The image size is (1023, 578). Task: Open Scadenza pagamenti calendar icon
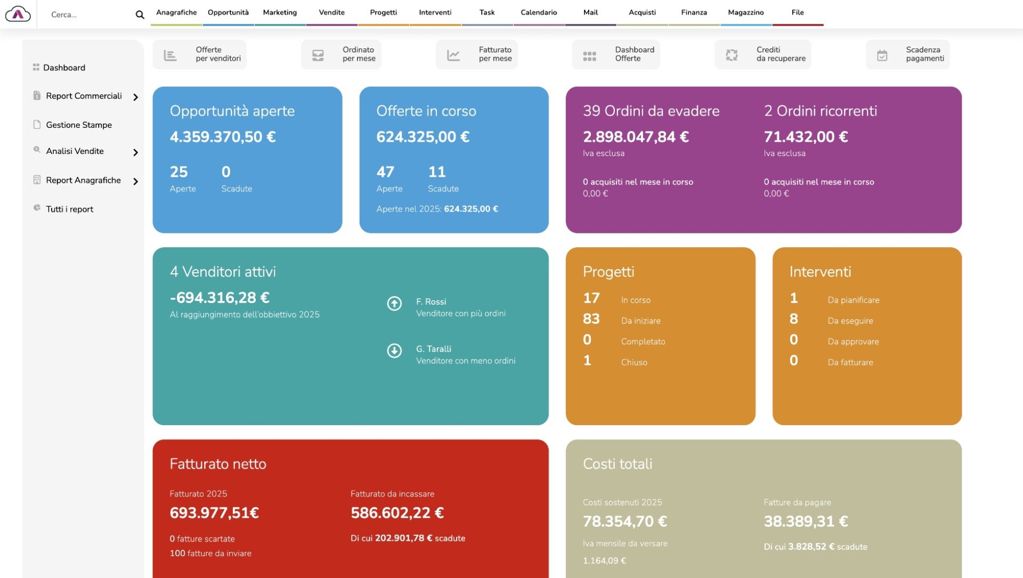[x=882, y=55]
